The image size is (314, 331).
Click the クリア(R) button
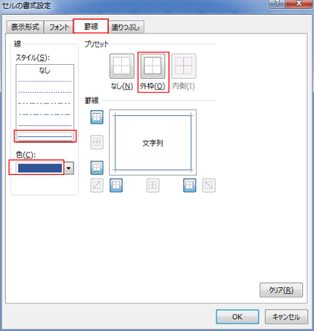click(281, 290)
